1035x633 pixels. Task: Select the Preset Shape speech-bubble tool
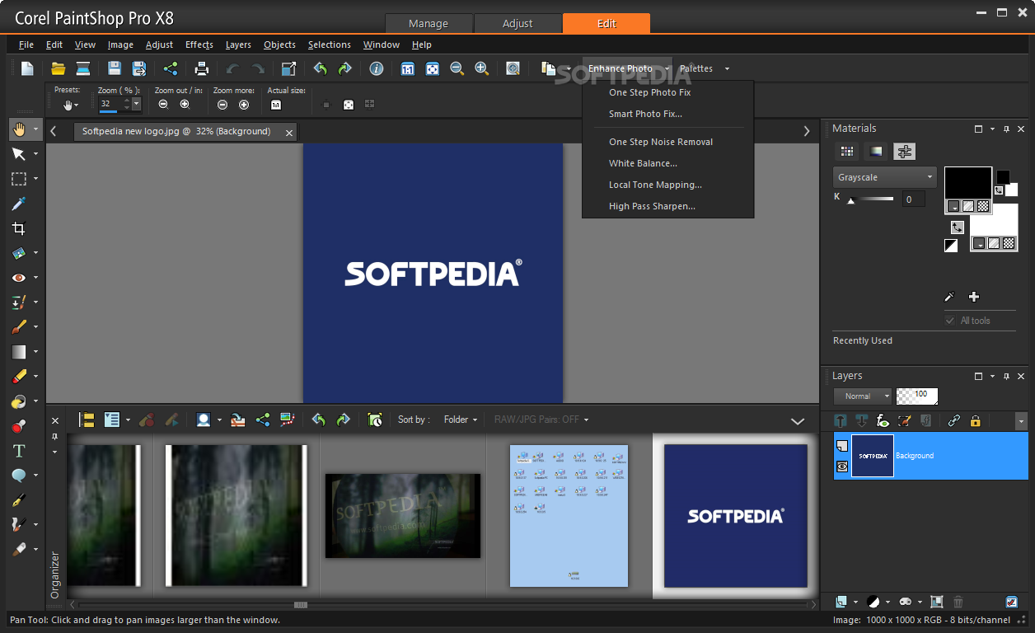click(18, 476)
